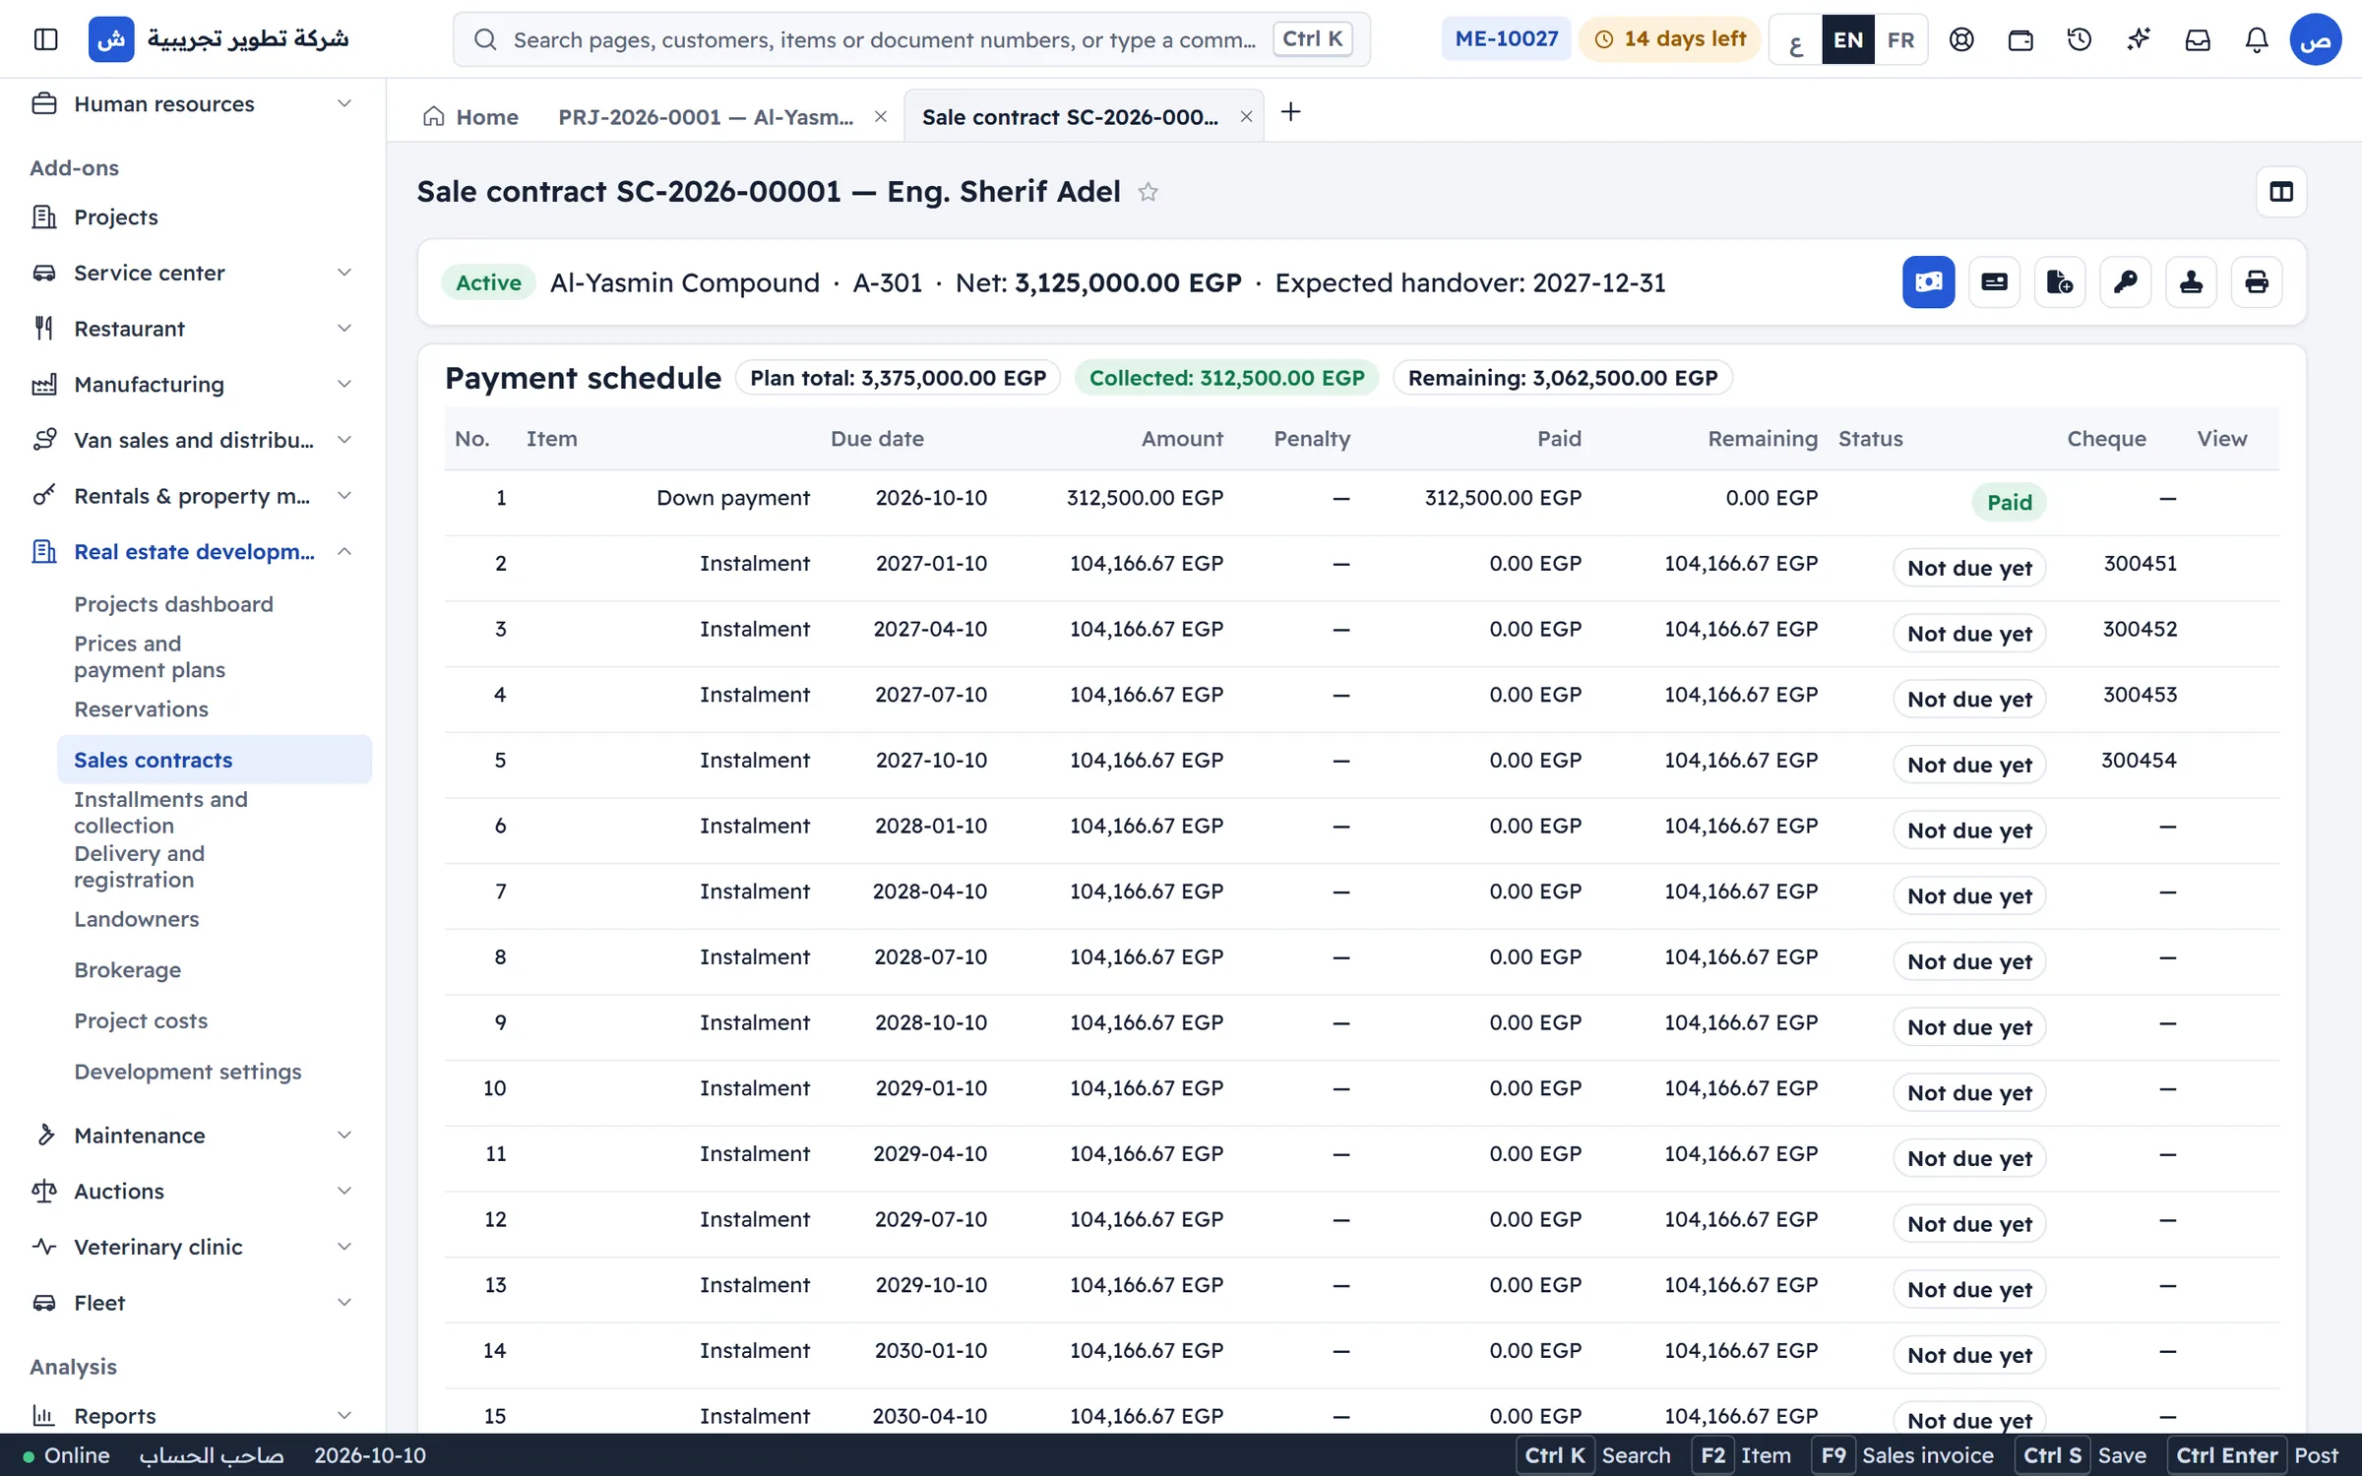2362x1476 pixels.
Task: Add a new tab with plus
Action: tap(1290, 112)
